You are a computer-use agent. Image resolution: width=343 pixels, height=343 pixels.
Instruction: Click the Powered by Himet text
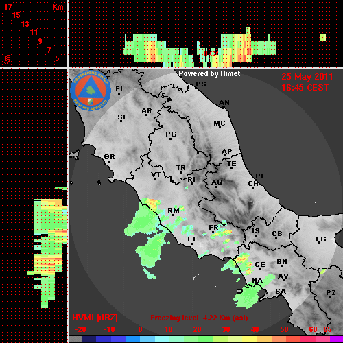point(209,73)
